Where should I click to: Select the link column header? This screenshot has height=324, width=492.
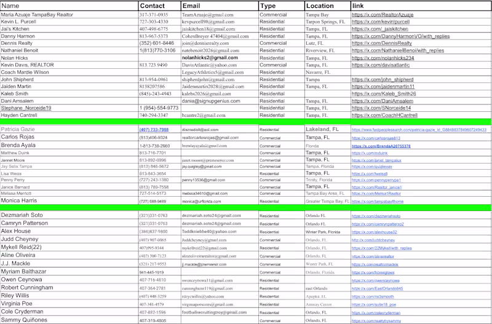(421, 6)
